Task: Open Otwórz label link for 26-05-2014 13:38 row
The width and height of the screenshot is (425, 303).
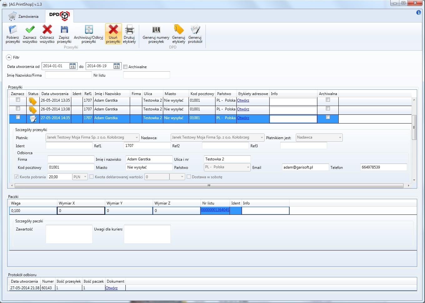Action: click(243, 109)
